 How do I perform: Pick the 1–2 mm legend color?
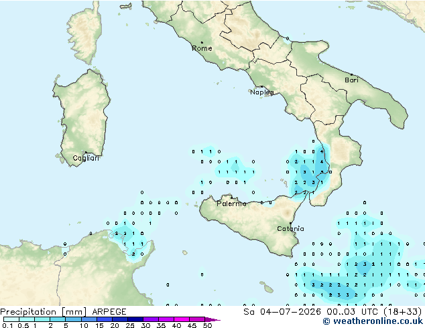point(42,319)
